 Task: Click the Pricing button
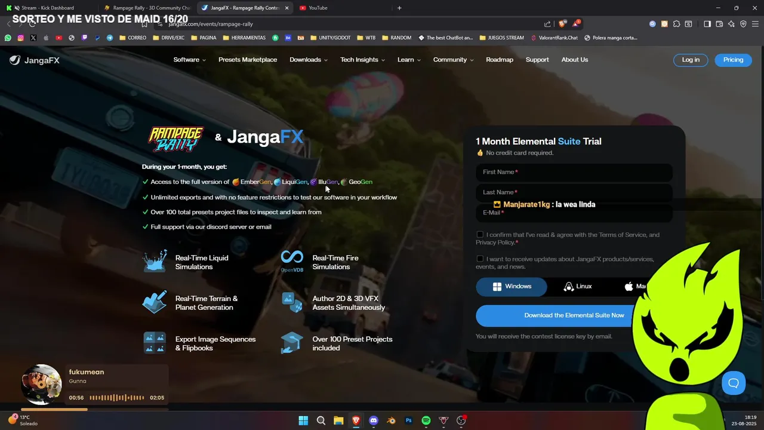[x=733, y=60]
